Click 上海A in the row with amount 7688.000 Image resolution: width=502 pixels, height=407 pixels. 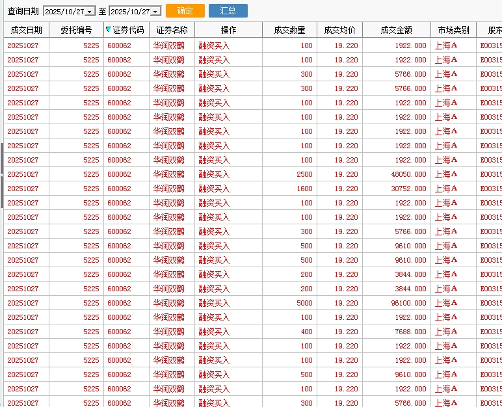445,332
